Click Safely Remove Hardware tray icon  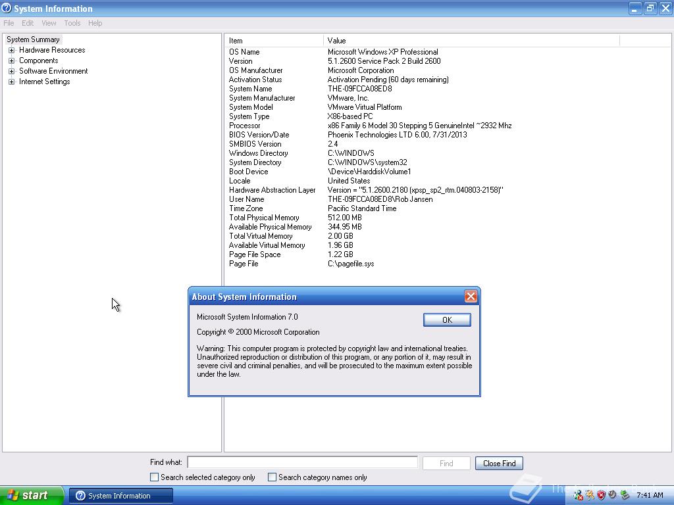[x=625, y=496]
